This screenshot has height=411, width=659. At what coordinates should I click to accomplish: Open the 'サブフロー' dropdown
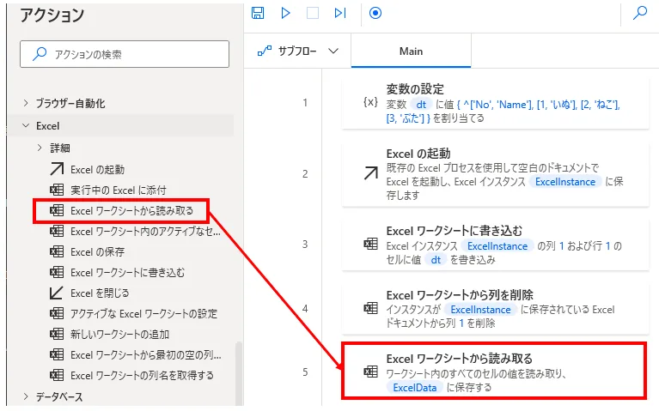click(297, 51)
